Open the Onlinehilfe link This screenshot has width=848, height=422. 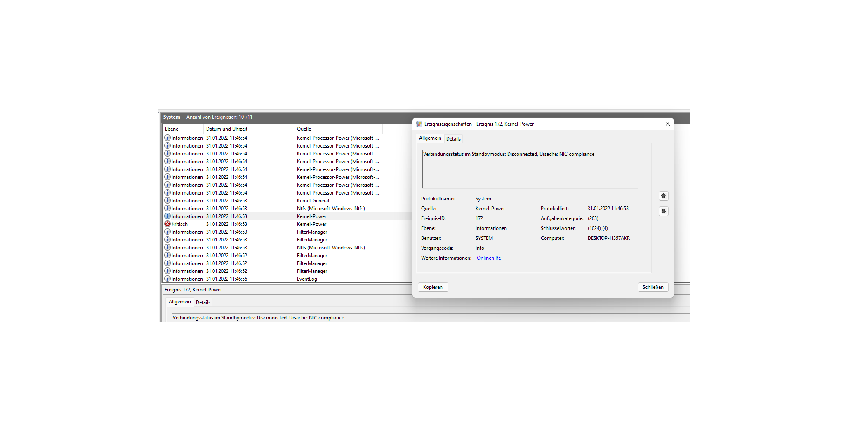[489, 258]
